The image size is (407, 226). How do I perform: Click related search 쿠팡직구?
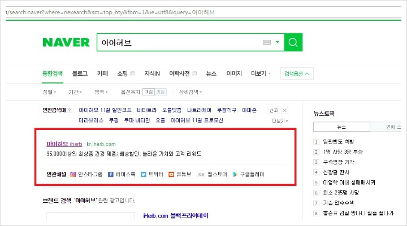point(227,110)
